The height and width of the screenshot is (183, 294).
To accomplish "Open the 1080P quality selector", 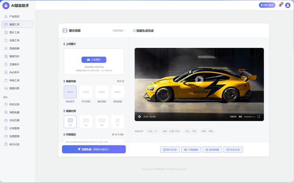I will point(233,116).
